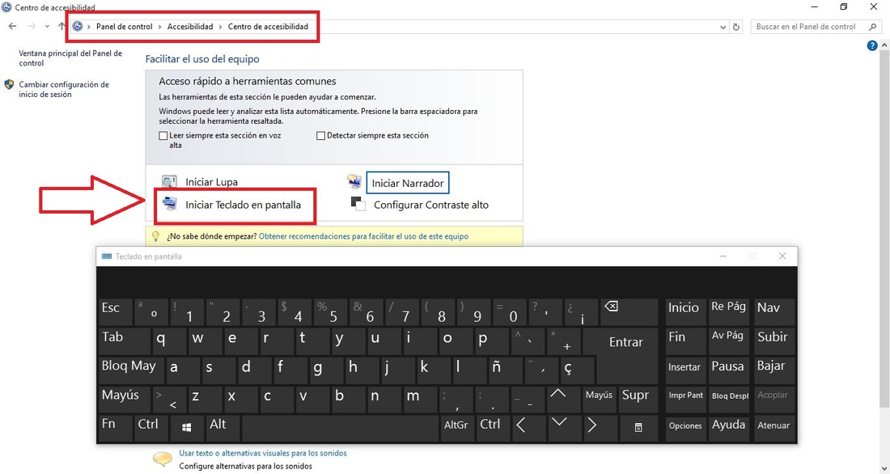Click Configurar Contraste alto label
Screen dimensions: 890x474
click(x=431, y=205)
